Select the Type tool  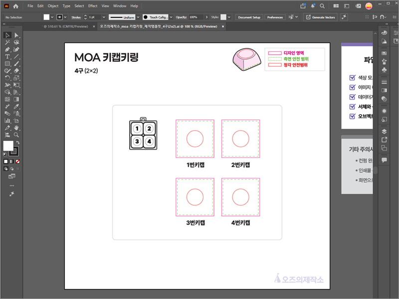(x=7, y=56)
